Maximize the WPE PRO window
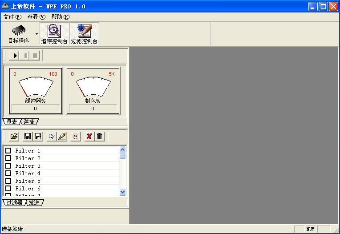The width and height of the screenshot is (340, 234). coord(323,7)
